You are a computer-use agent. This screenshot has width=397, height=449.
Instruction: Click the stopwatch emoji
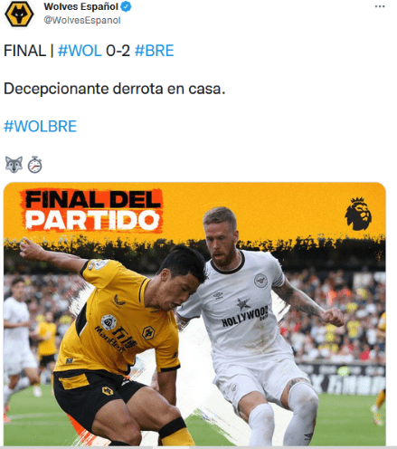point(35,165)
